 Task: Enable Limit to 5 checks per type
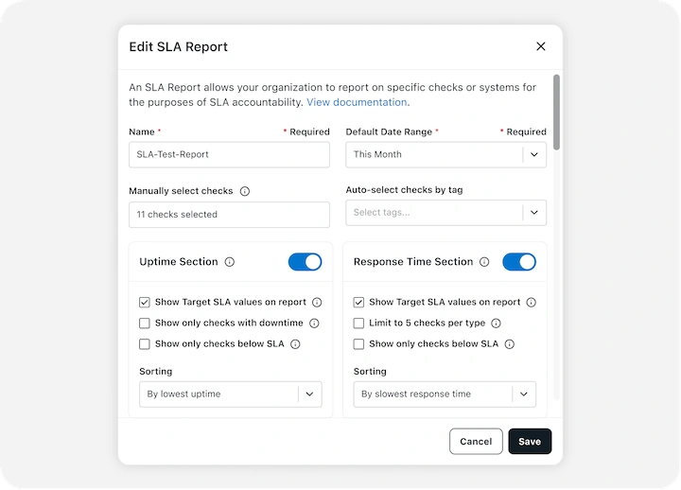[x=358, y=324]
